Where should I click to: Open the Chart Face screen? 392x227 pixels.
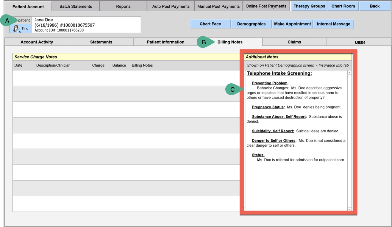(210, 24)
